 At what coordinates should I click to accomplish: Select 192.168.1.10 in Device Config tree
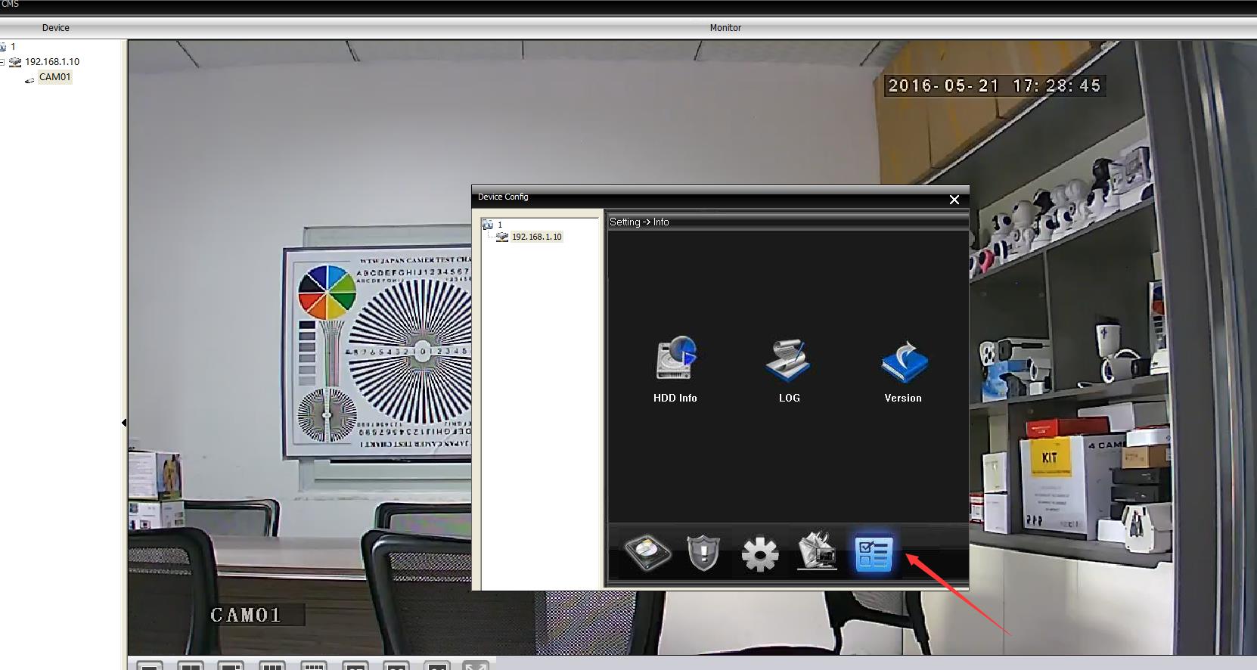coord(536,237)
